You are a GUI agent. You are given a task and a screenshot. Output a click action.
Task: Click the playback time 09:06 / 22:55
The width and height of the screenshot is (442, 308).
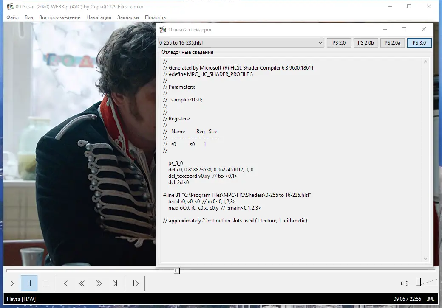[407, 299]
